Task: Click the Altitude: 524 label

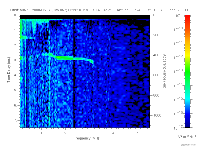Action: pyautogui.click(x=128, y=10)
